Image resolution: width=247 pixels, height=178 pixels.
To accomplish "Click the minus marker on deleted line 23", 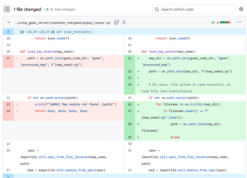I will 16,104.
